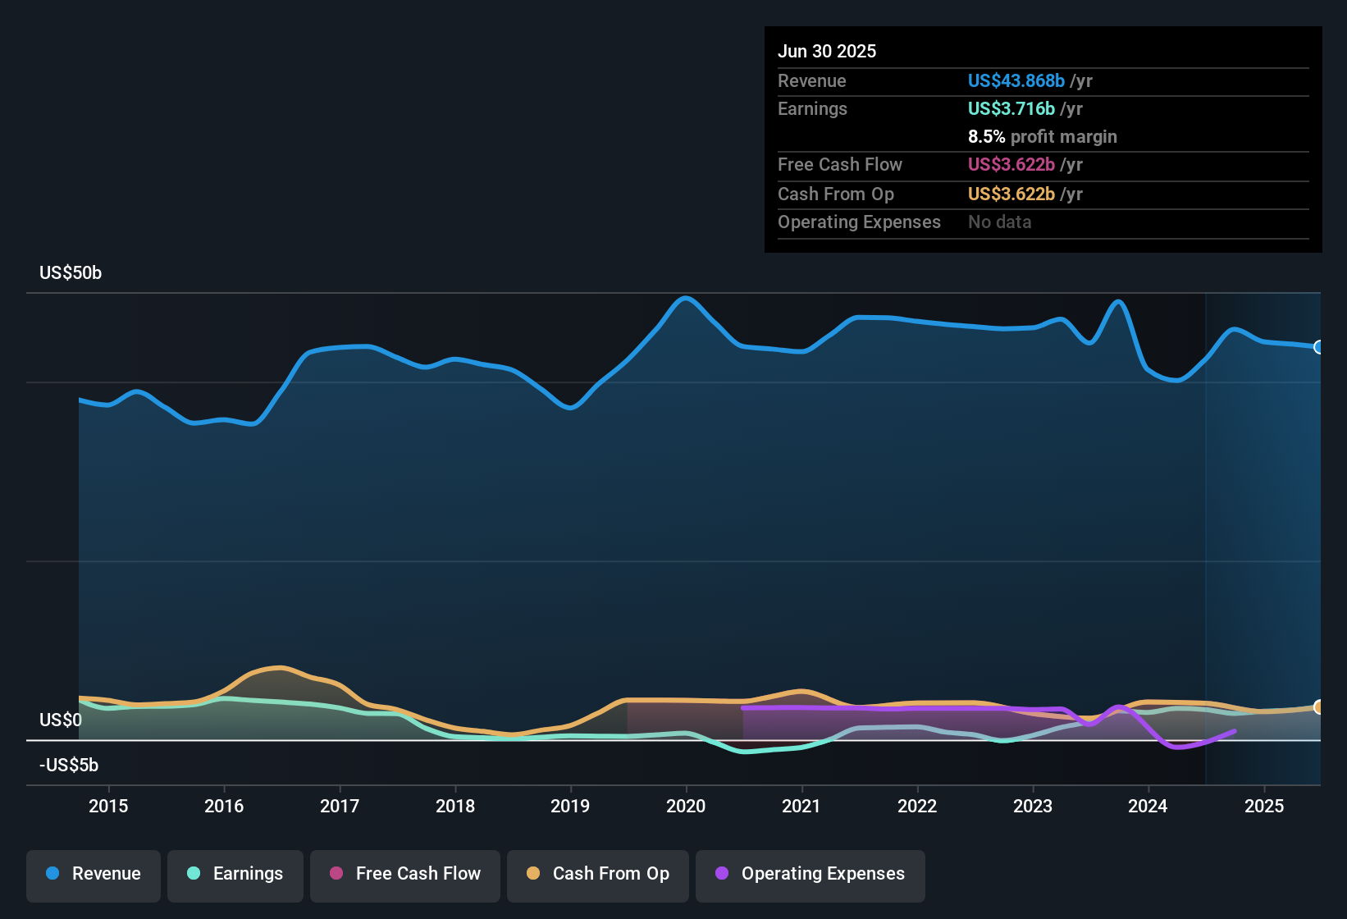The width and height of the screenshot is (1347, 919).
Task: Select the blue Revenue dot icon in legend
Action: point(52,874)
